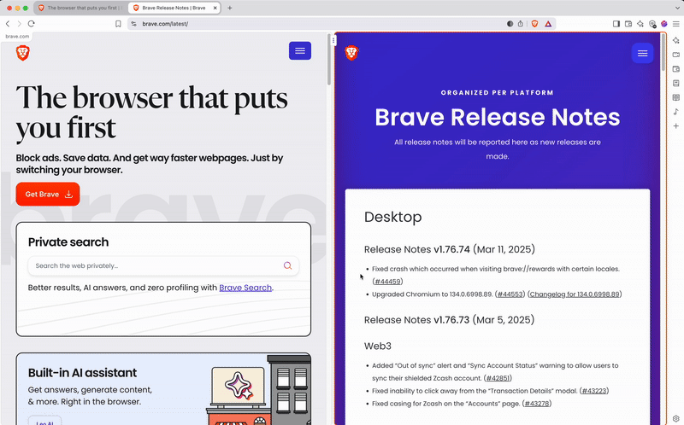
Task: Follow the Brave Search link
Action: (x=245, y=288)
